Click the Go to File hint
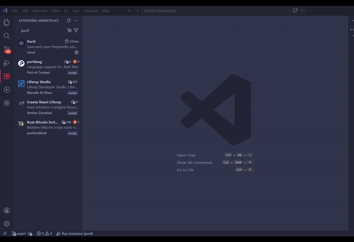 coord(185,170)
